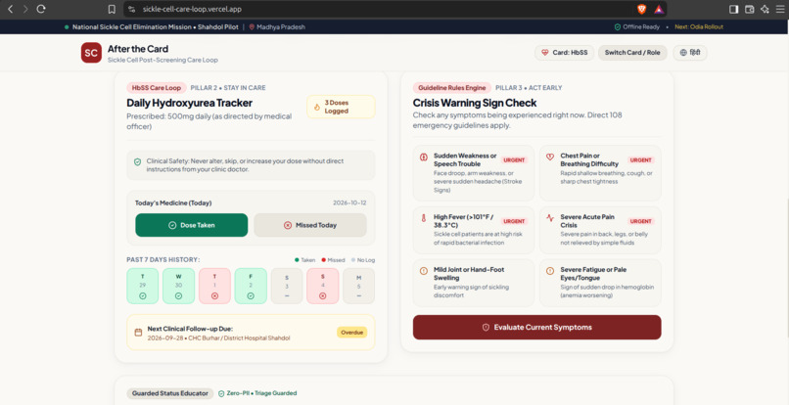Open the Brave wallet icon
The height and width of the screenshot is (405, 789).
tap(749, 9)
